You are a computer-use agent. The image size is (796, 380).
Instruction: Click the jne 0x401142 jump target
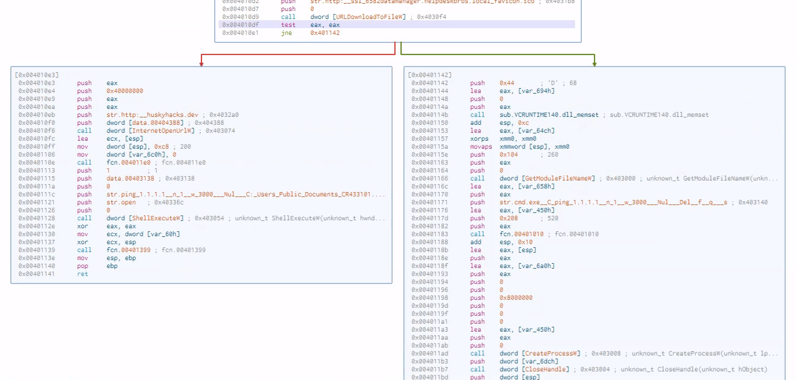tap(325, 33)
